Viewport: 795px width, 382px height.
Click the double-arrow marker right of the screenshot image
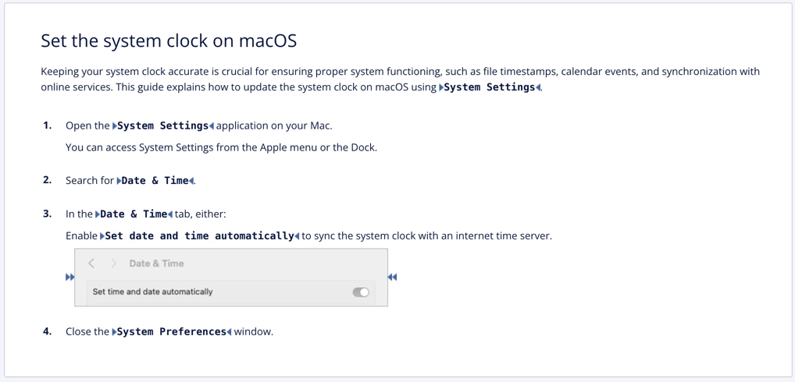[392, 278]
